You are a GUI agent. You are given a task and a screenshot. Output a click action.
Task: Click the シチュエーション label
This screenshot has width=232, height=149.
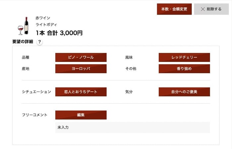[36, 92]
